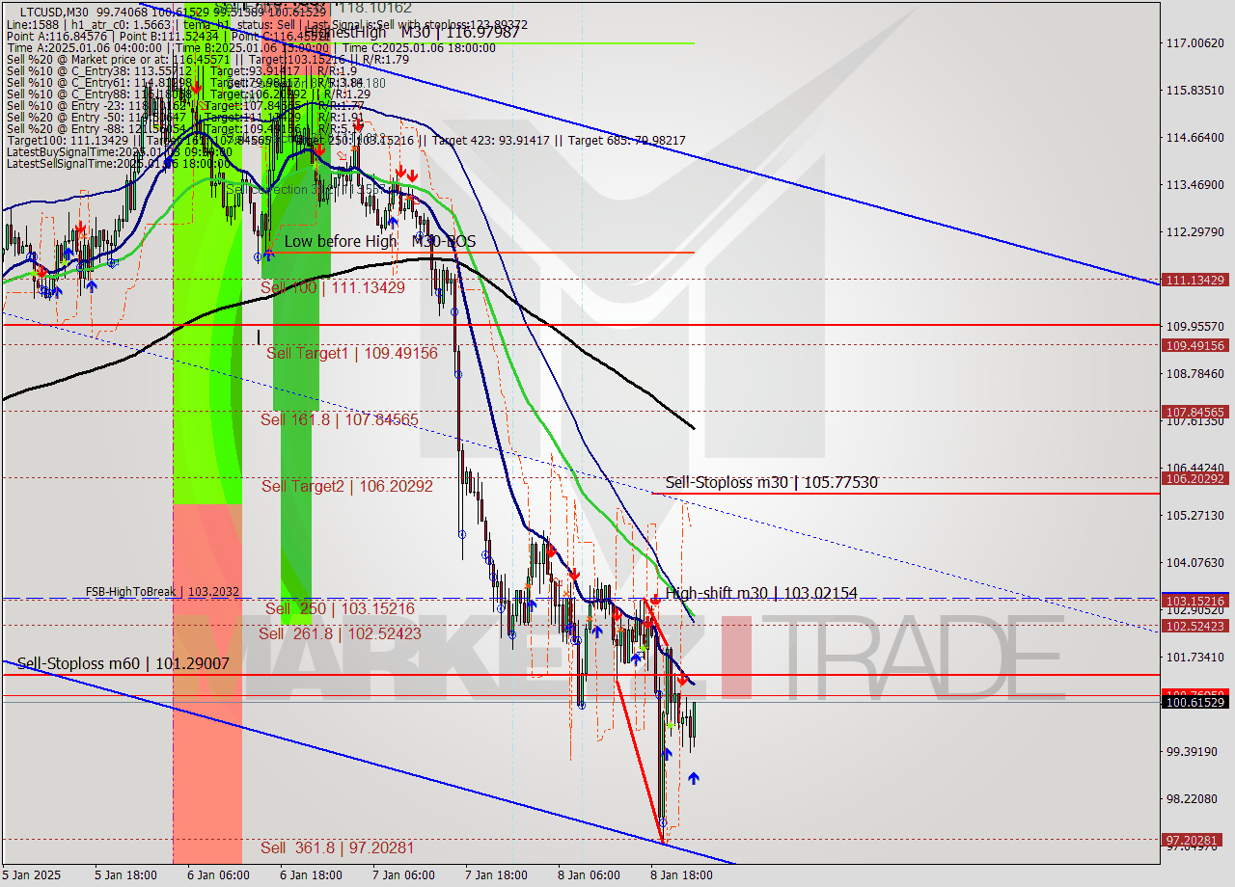Select the 'Sell 100 | 111.13429' level label

[x=333, y=287]
